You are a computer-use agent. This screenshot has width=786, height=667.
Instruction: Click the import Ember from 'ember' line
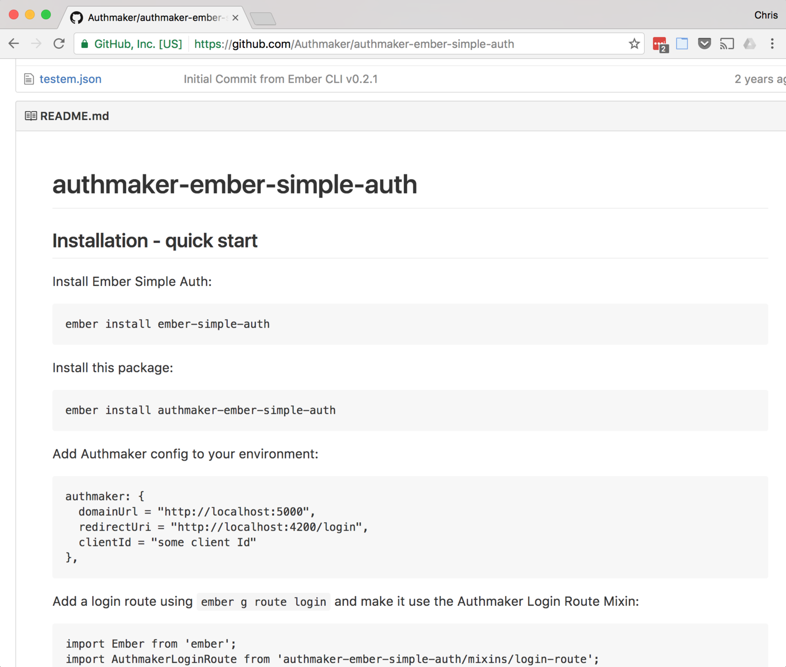pos(151,644)
